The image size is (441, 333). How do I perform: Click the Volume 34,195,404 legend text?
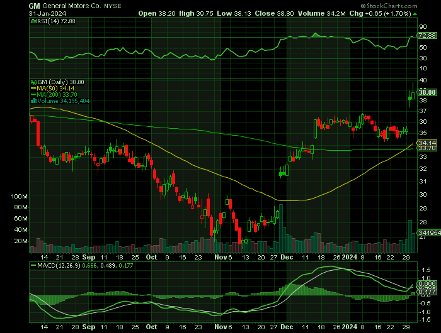[x=63, y=101]
